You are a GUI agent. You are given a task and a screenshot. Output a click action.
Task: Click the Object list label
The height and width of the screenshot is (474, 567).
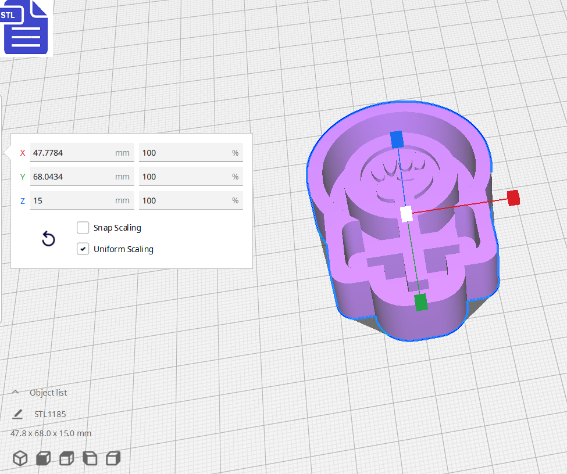click(49, 392)
